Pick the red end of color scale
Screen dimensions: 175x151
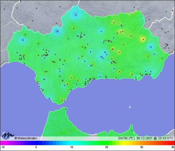pyautogui.click(x=172, y=143)
